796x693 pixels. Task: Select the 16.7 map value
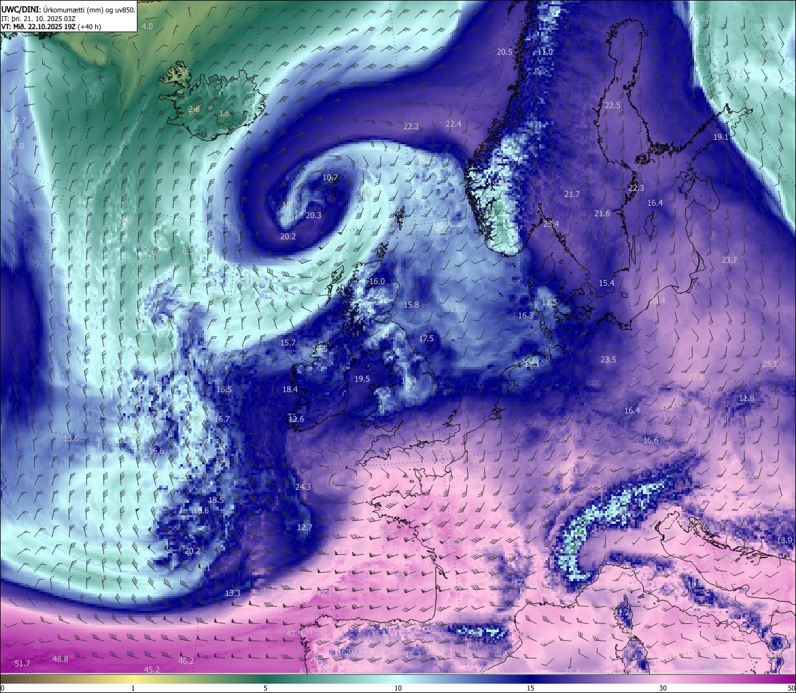point(222,420)
